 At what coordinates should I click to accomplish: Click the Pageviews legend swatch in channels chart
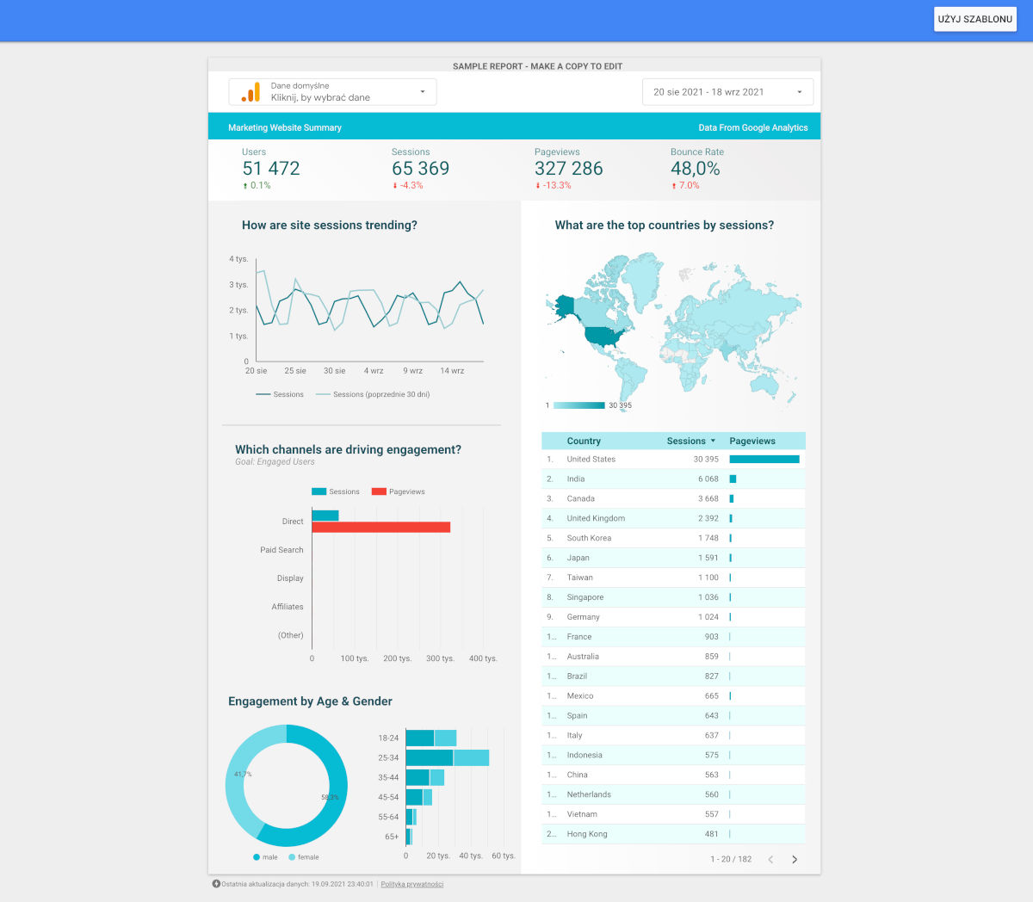pos(379,491)
